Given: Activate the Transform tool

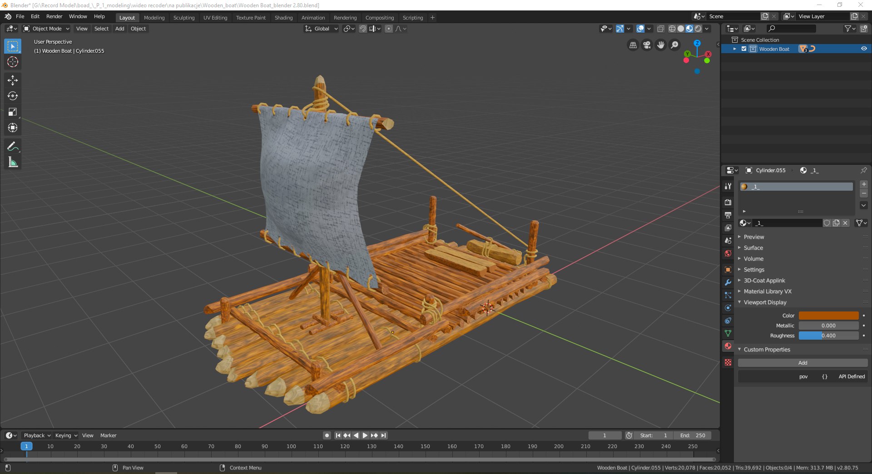Looking at the screenshot, I should coord(13,128).
